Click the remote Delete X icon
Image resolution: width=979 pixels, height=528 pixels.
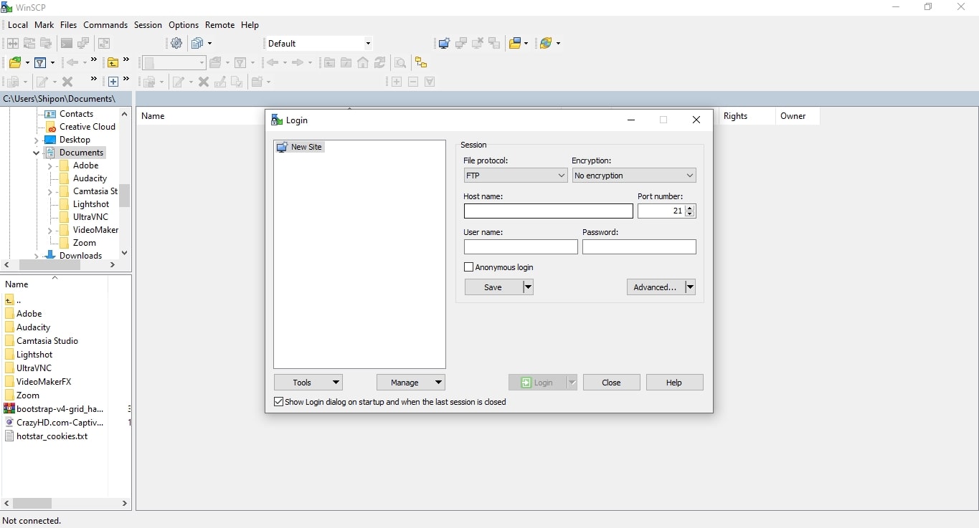click(204, 81)
